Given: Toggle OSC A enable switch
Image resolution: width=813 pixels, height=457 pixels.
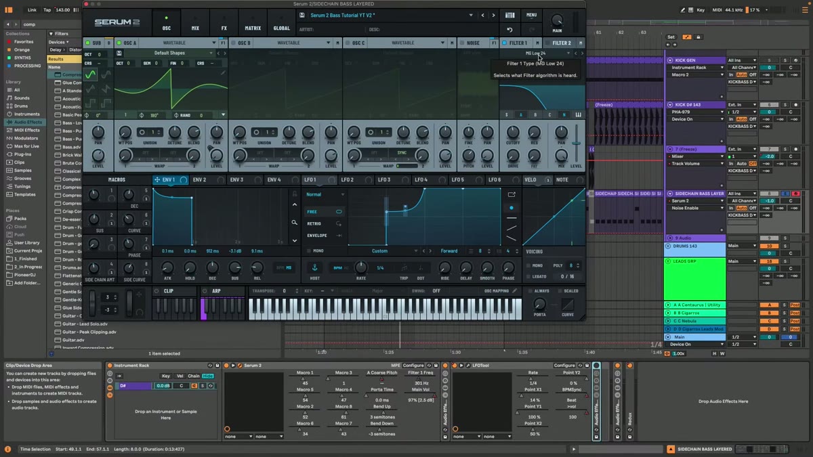Looking at the screenshot, I should 118,43.
